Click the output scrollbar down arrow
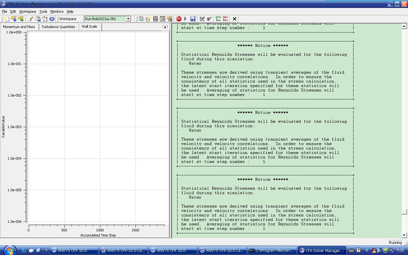The height and width of the screenshot is (255, 408). pyautogui.click(x=404, y=235)
